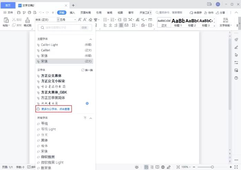Open the font size dropdown
Screen dimensions: 241x170
pos(75,20)
